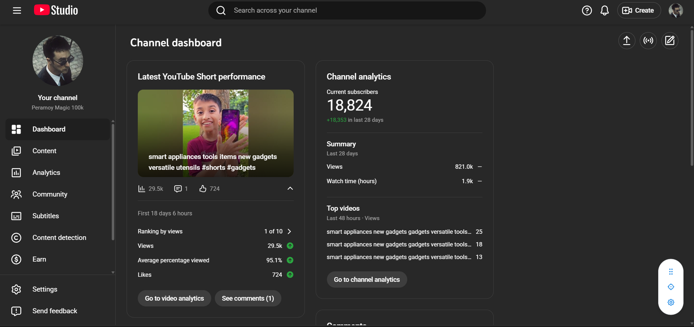This screenshot has height=327, width=694.
Task: Open the notifications bell
Action: point(604,10)
